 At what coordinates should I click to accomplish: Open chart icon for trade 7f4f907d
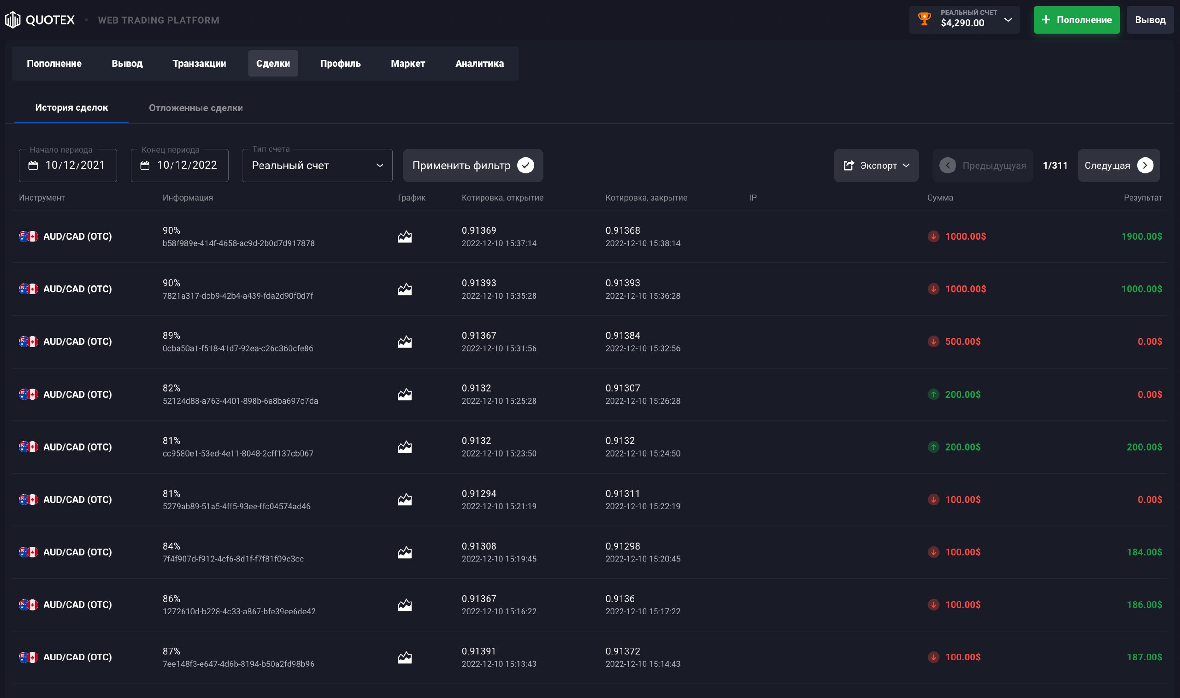point(405,552)
